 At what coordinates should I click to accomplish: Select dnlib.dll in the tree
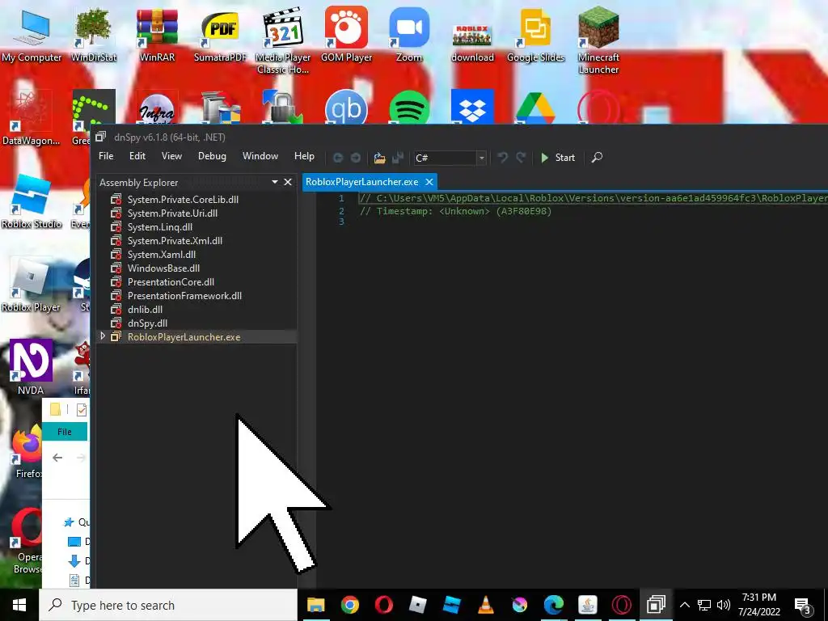[x=145, y=310]
